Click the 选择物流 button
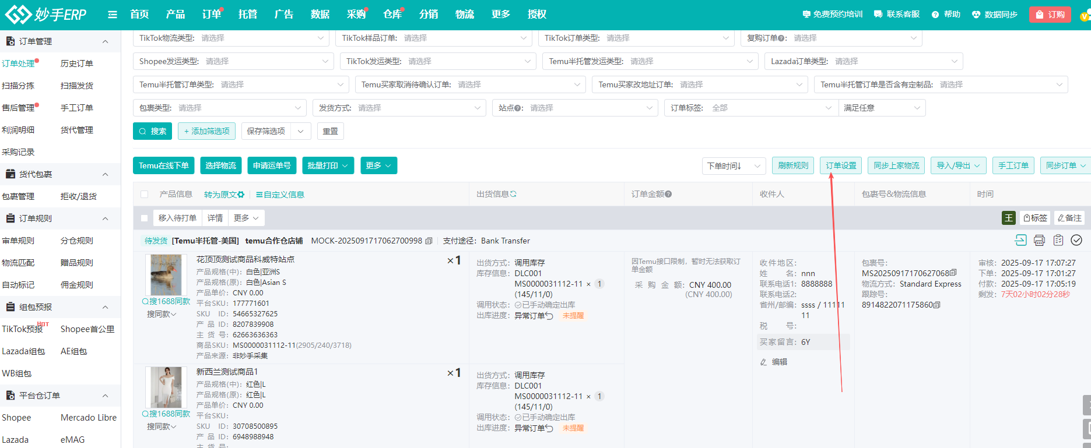 click(221, 165)
